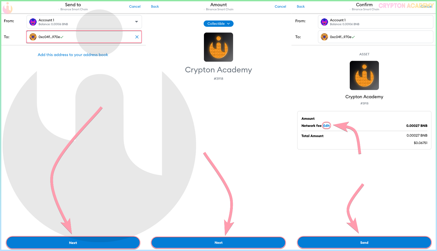Open the Collectible asset type dropdown
The image size is (437, 251).
coord(219,24)
